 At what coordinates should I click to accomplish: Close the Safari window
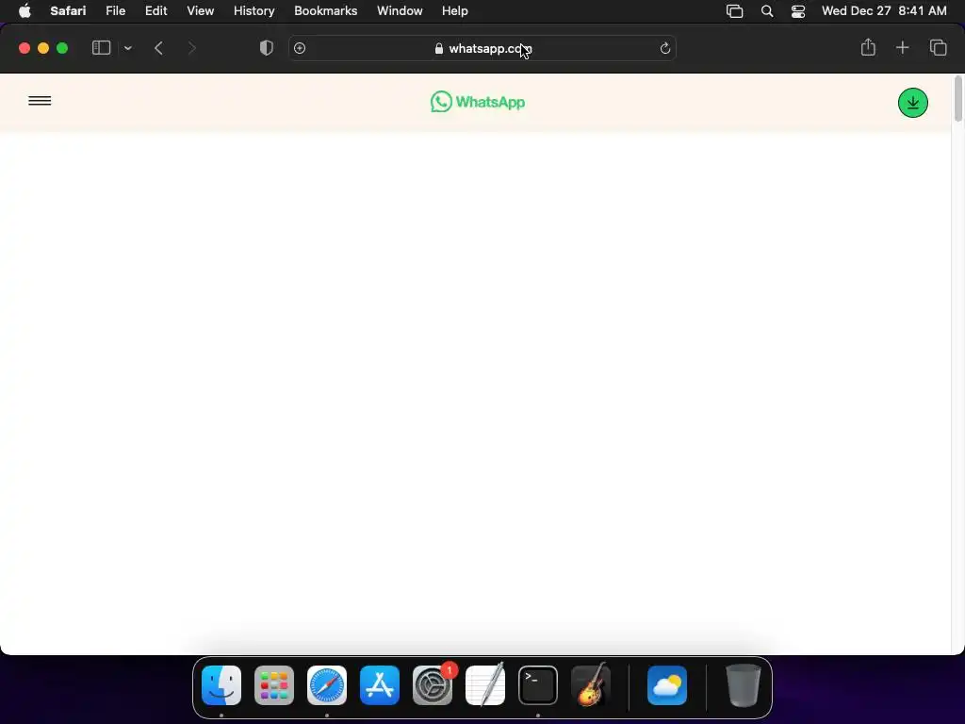tap(25, 48)
